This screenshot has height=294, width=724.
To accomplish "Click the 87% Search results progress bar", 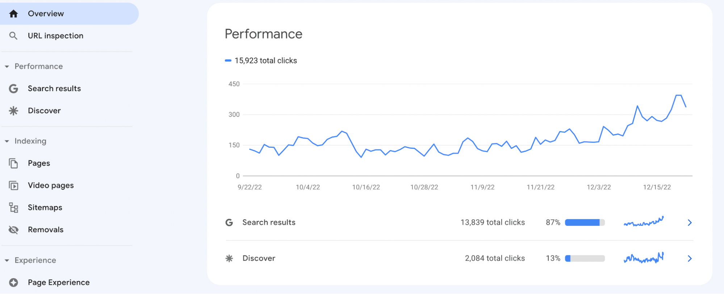I will 585,223.
